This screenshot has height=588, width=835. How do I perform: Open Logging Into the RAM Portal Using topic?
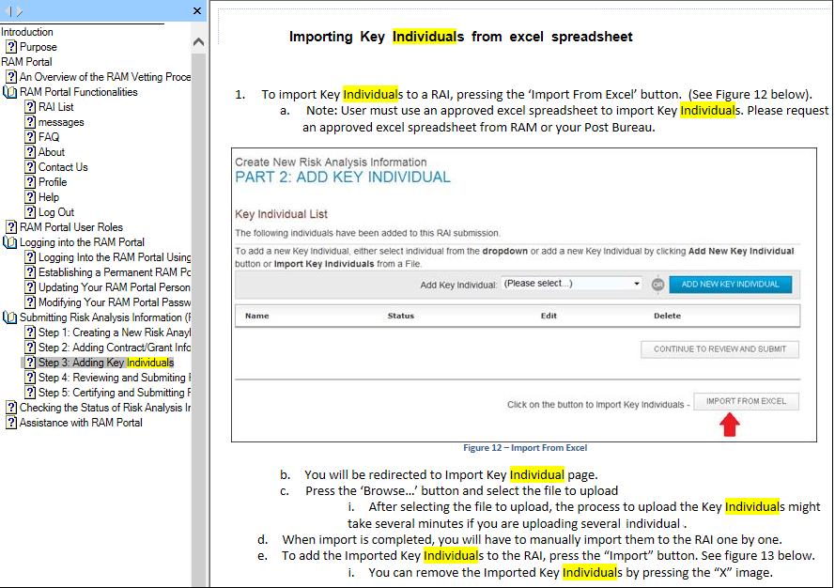point(115,257)
